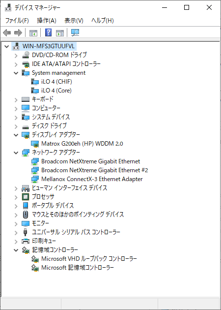Click the Back arrow toolbar icon
This screenshot has height=310, width=221.
point(7,32)
